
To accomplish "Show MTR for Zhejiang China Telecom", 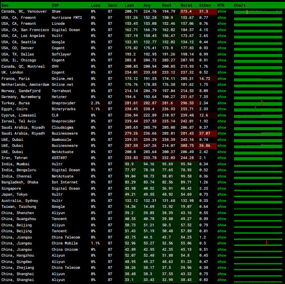I will tap(222, 267).
